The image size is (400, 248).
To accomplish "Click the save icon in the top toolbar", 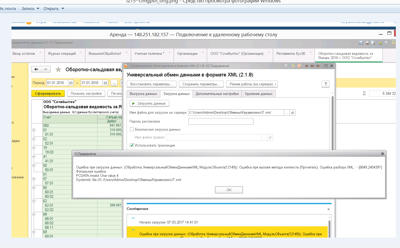I will click(x=361, y=43).
